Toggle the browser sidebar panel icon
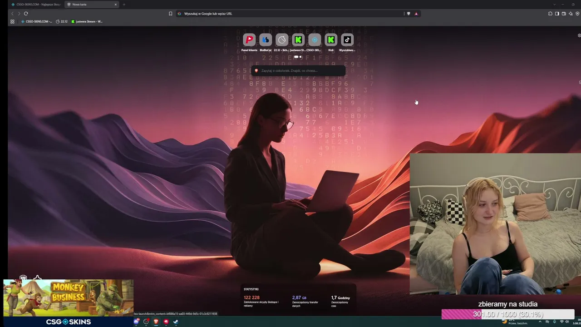581x327 pixels. pyautogui.click(x=557, y=14)
